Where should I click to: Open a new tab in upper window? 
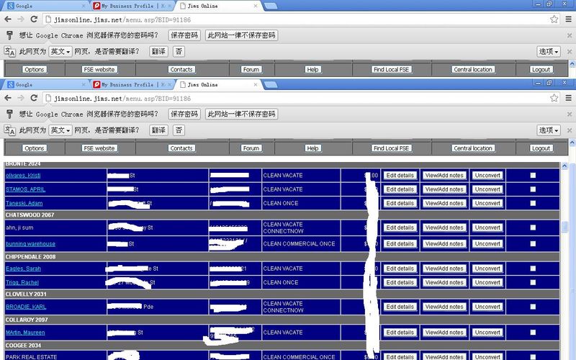tap(271, 6)
